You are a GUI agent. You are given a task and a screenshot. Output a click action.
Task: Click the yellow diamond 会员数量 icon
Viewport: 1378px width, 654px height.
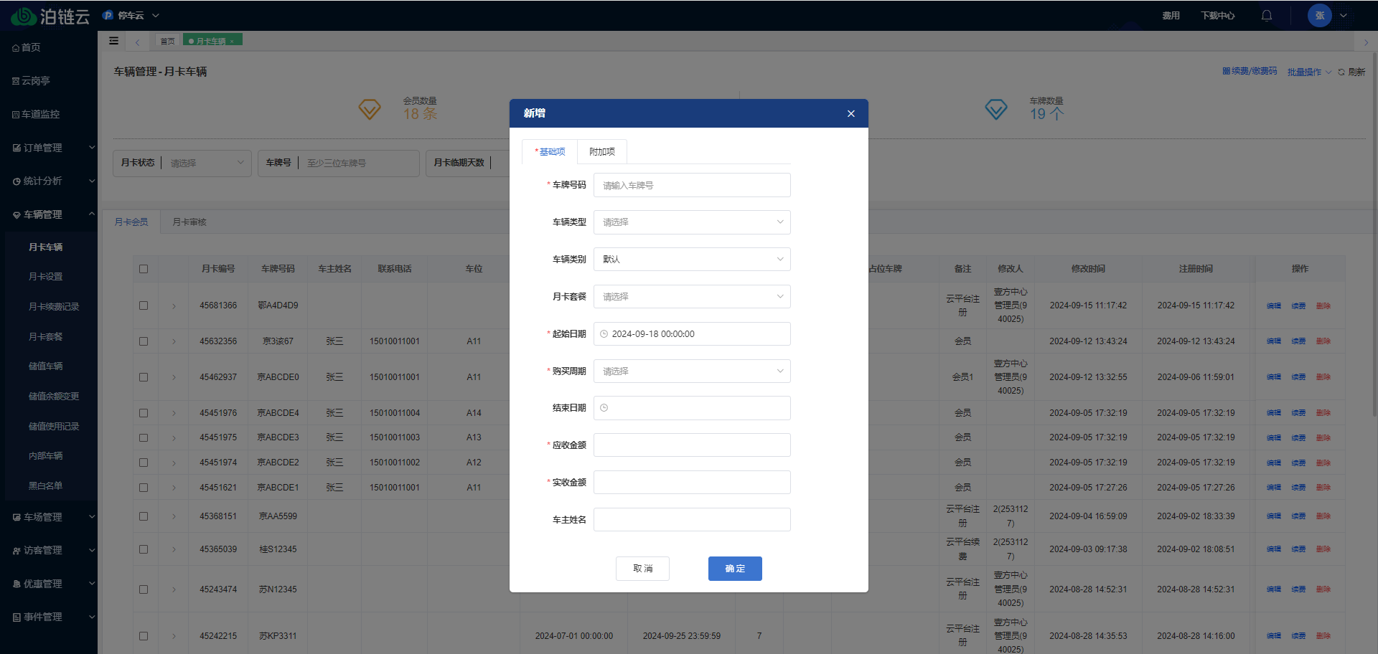pyautogui.click(x=370, y=110)
